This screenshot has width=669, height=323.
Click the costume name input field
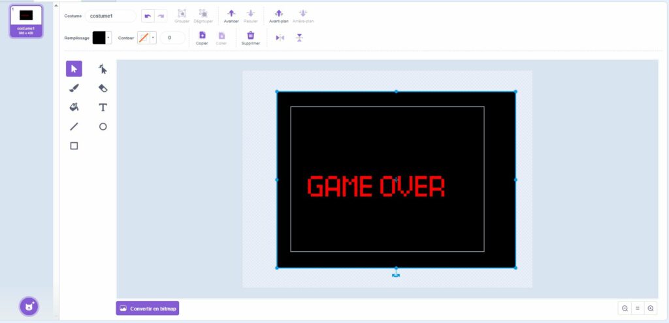(x=110, y=16)
